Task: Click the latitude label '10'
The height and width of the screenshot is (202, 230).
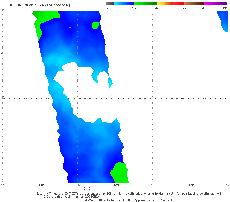Action: click(2, 97)
